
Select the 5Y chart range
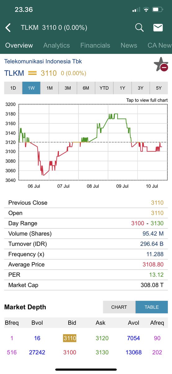pyautogui.click(x=159, y=88)
